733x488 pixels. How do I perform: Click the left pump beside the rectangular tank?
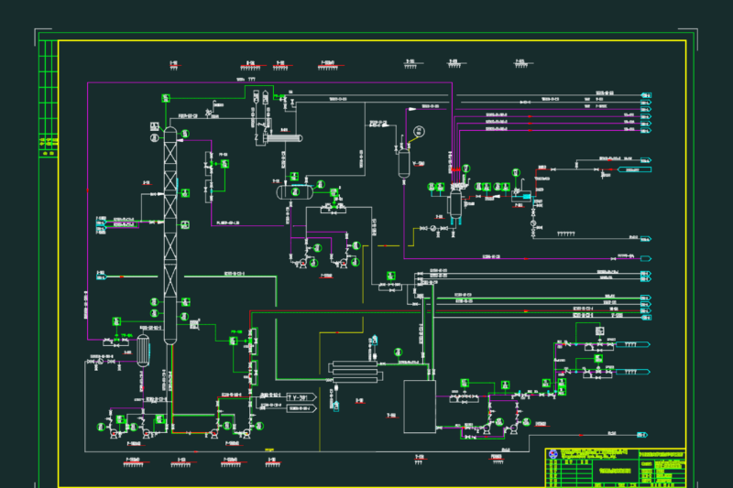[x=487, y=429]
